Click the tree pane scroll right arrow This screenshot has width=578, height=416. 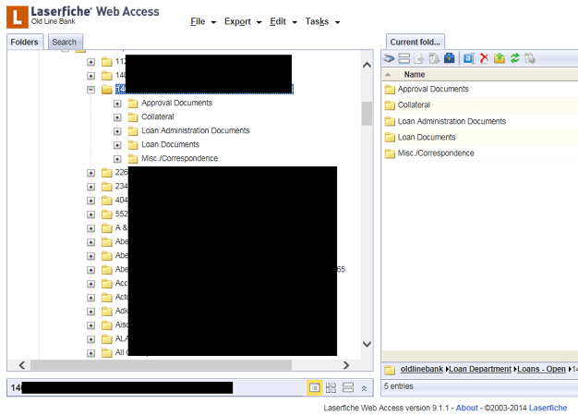click(x=345, y=365)
